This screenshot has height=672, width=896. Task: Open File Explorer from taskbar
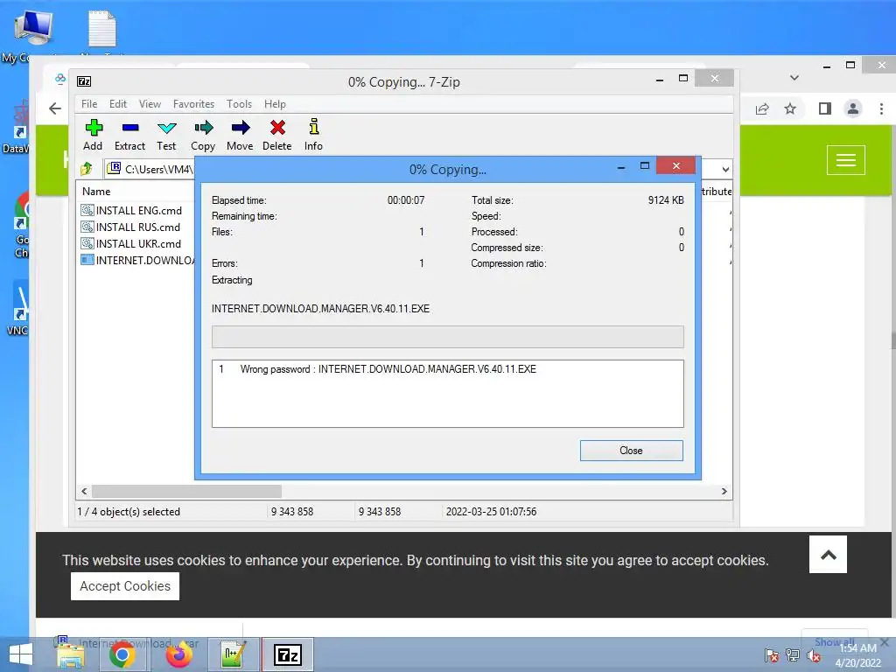click(x=71, y=654)
